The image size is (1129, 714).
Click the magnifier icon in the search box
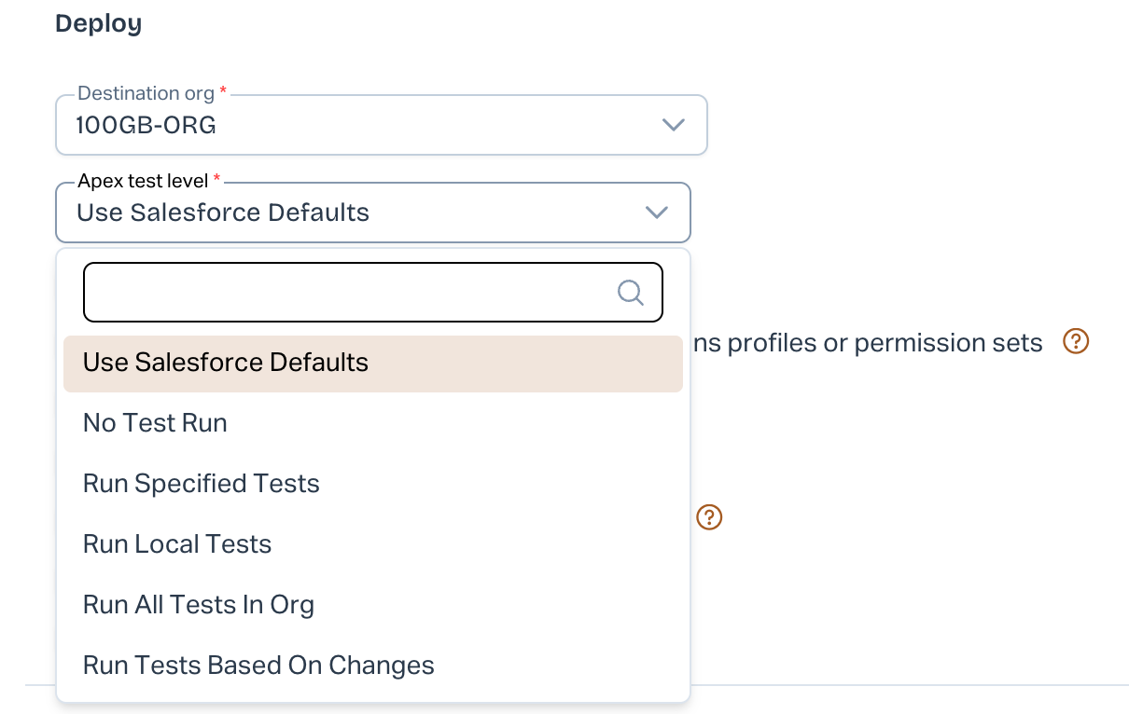631,293
